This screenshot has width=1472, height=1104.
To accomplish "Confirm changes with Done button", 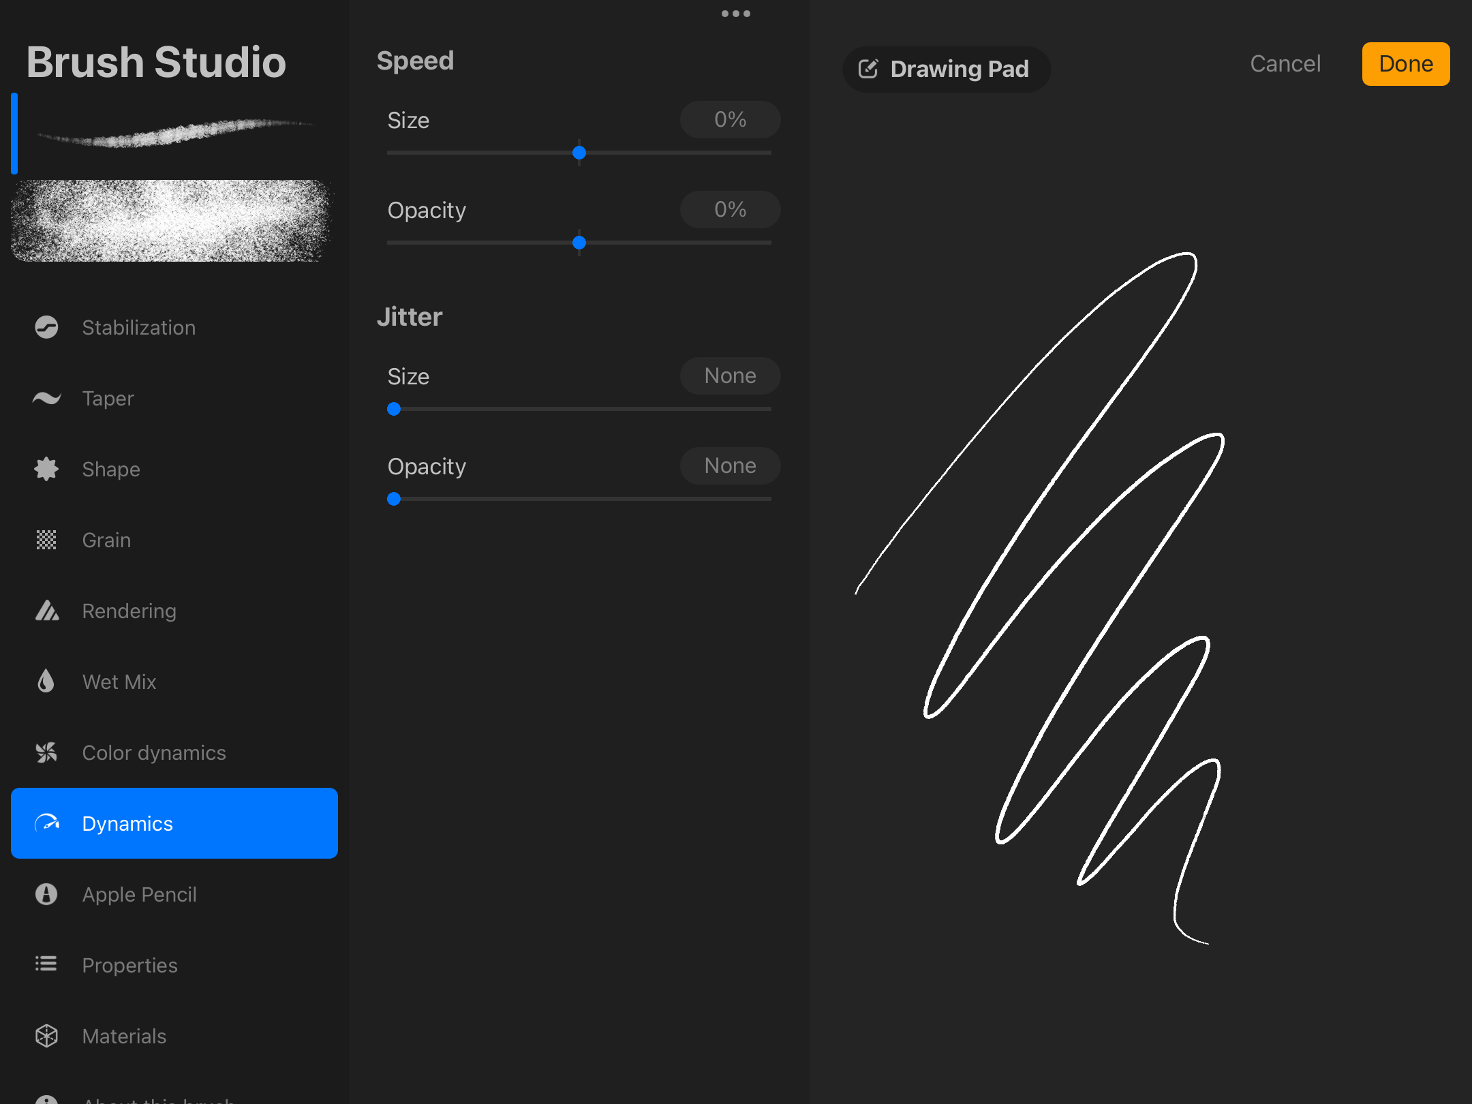I will point(1405,63).
